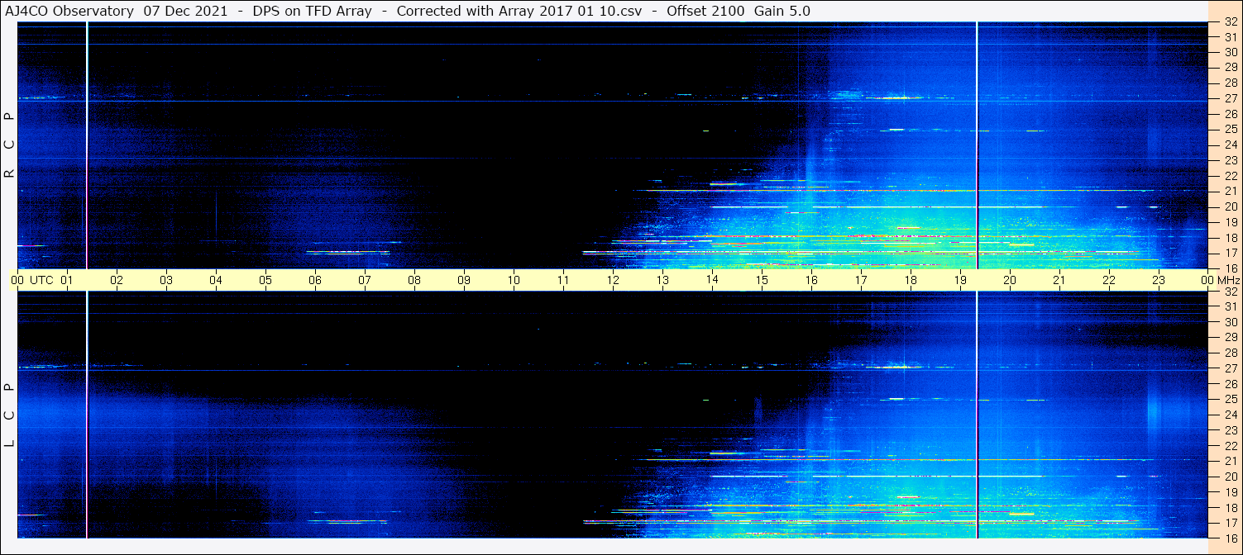This screenshot has height=555, width=1243.
Task: Select hour 16 on the time axis
Action: 811,280
